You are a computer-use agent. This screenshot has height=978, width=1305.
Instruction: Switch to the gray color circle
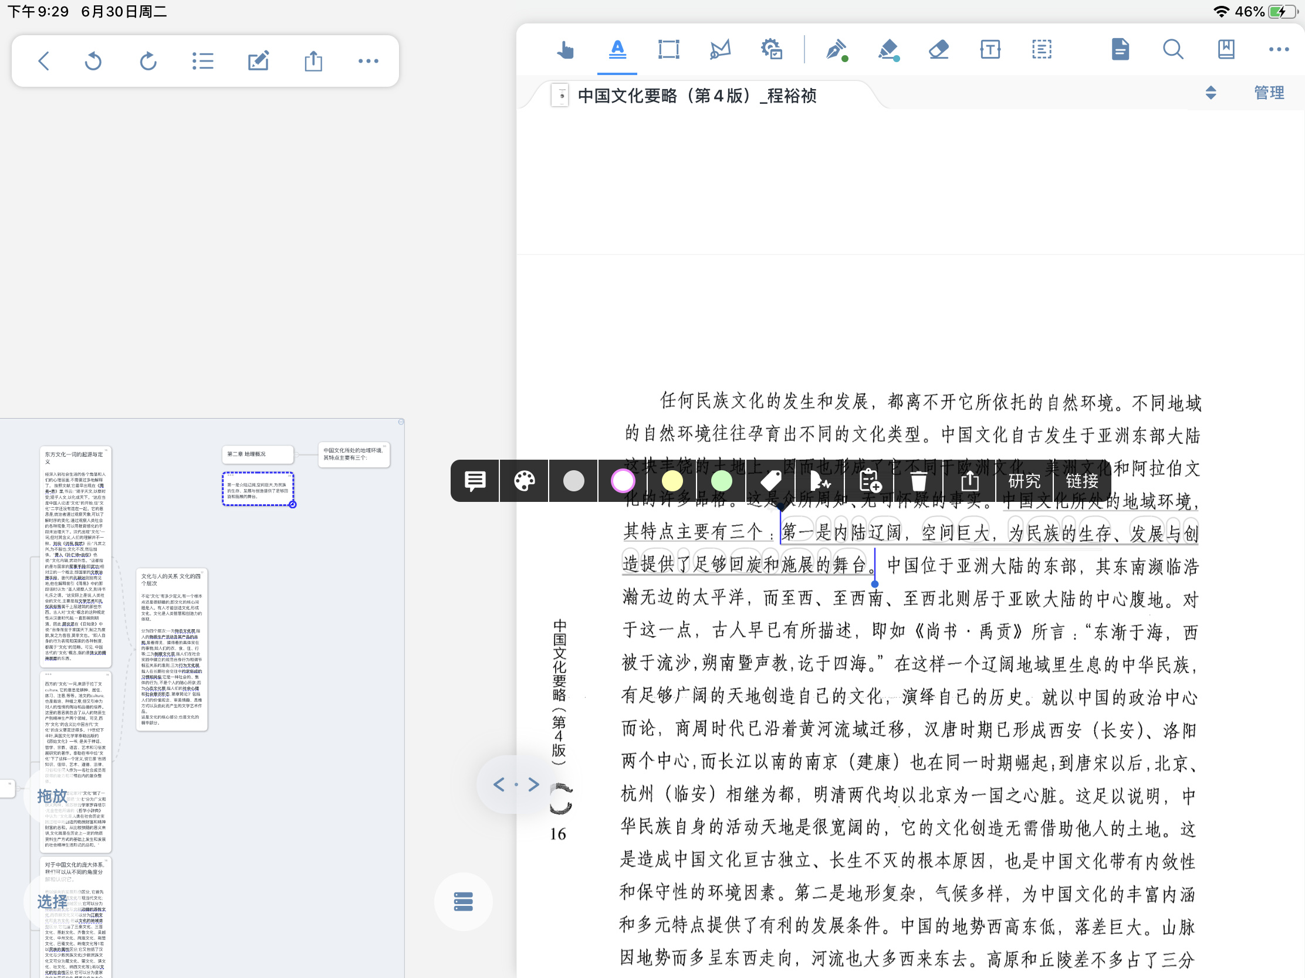tap(573, 481)
